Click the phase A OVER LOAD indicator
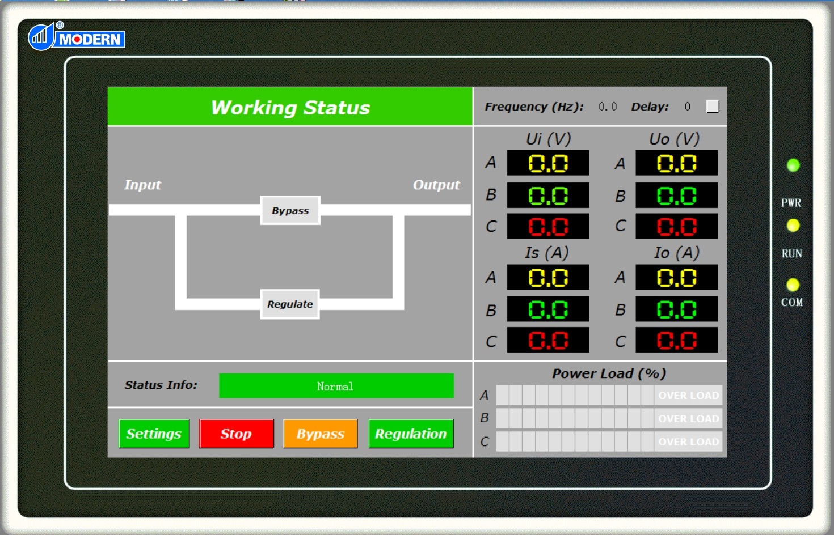 click(688, 395)
